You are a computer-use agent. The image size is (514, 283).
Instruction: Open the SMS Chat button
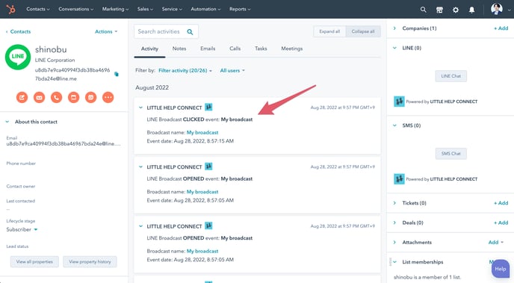[450, 153]
